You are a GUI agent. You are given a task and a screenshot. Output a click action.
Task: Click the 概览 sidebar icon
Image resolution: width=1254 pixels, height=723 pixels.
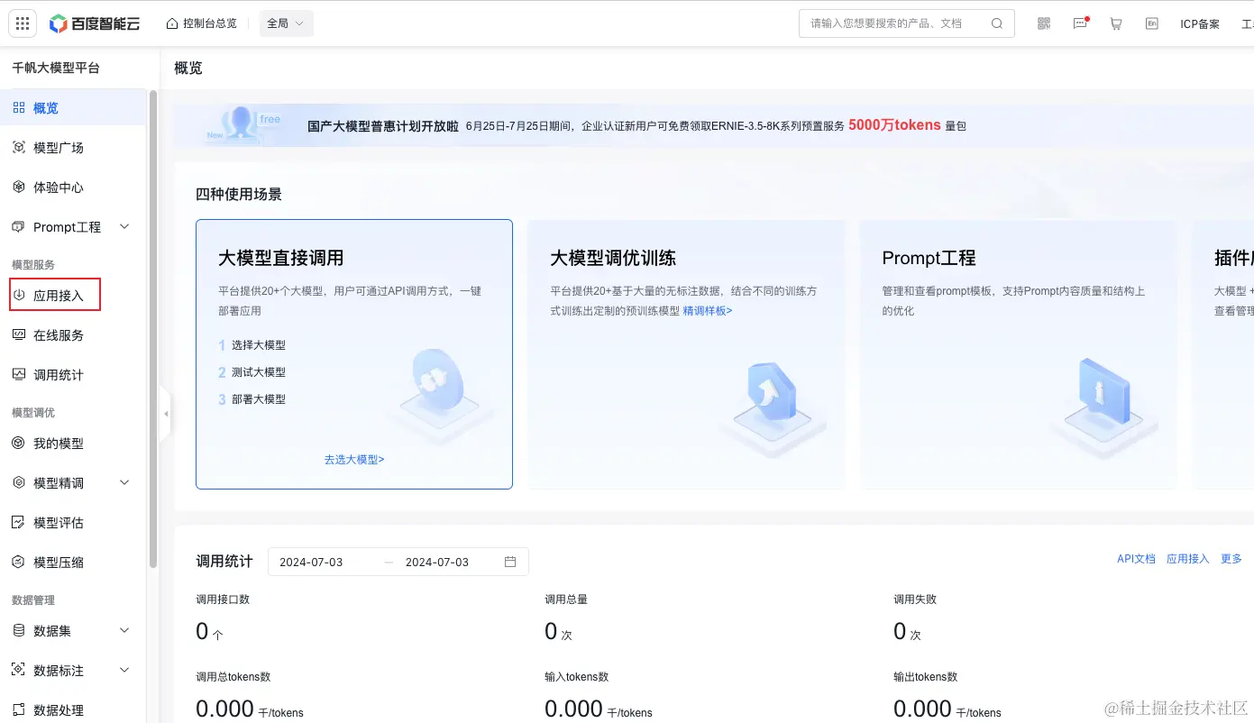[18, 107]
